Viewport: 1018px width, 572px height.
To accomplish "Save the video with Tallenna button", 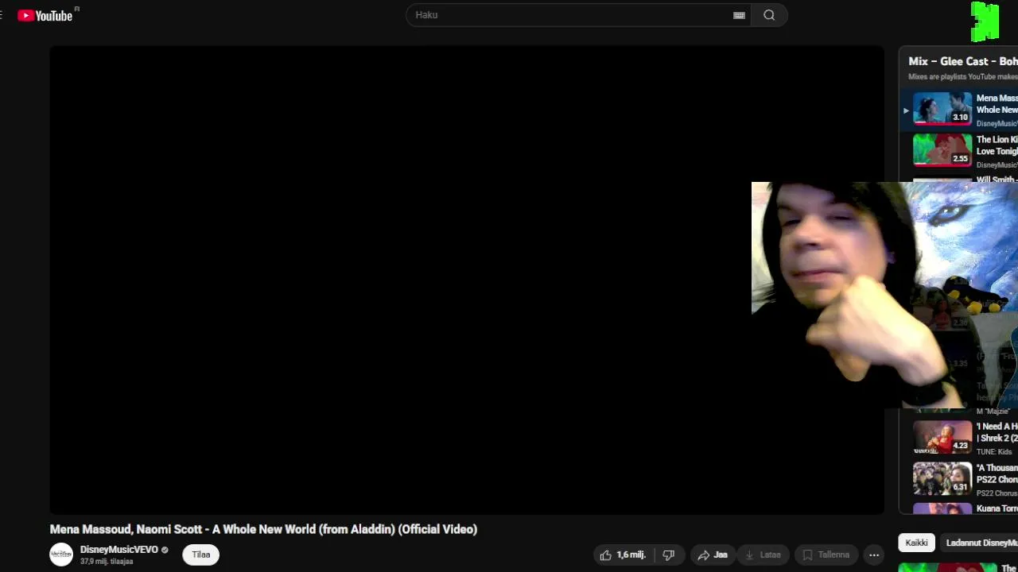I will [x=826, y=555].
